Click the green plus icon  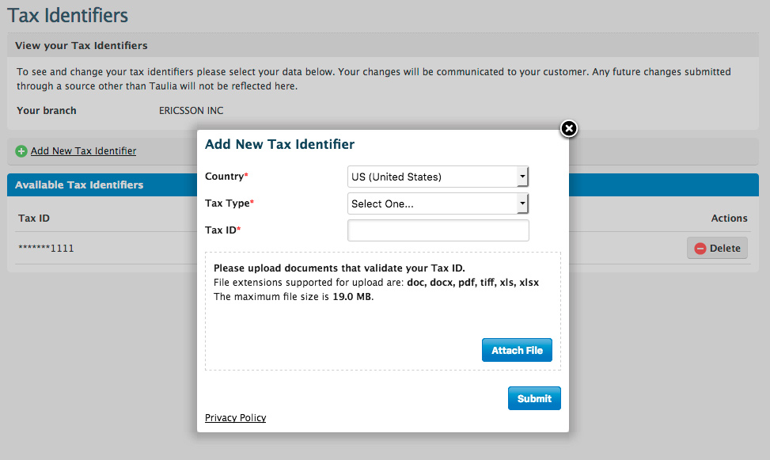coord(21,151)
